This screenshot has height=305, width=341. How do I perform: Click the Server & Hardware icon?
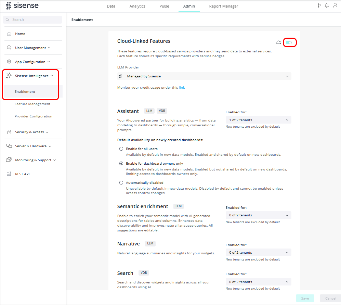[x=9, y=146]
